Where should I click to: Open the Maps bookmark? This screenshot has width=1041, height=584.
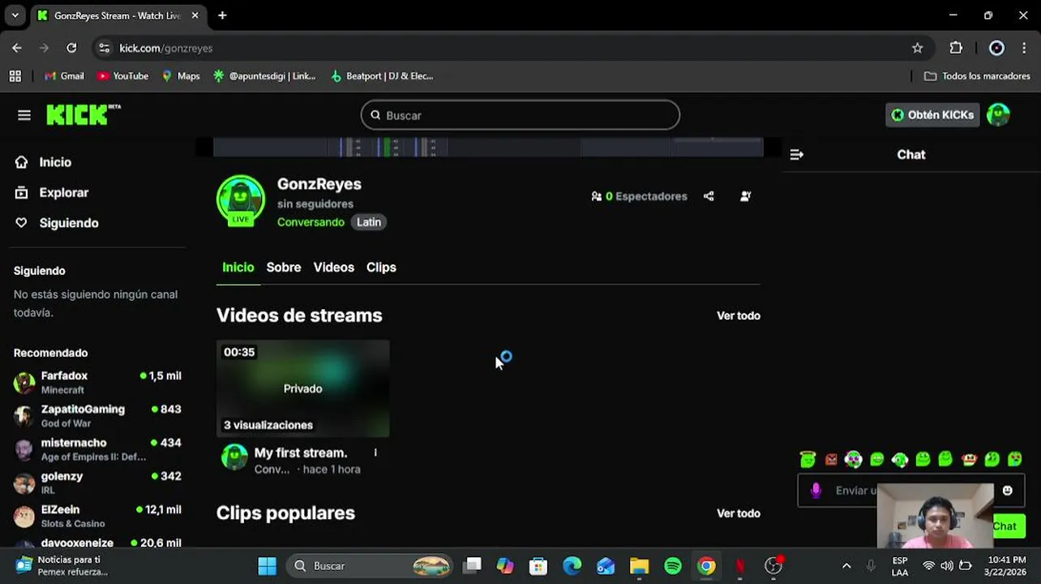tap(180, 76)
